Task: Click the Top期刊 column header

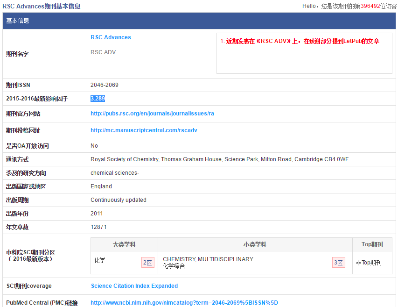Action: pos(372,244)
